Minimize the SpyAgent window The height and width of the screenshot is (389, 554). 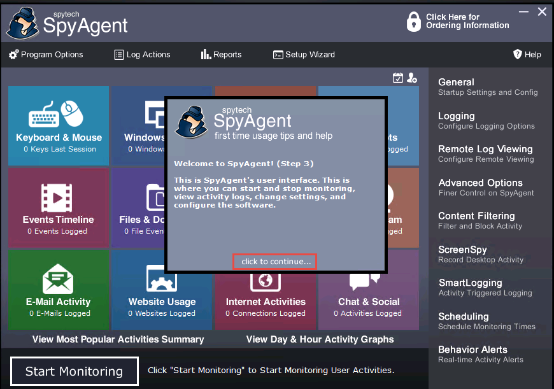[523, 12]
